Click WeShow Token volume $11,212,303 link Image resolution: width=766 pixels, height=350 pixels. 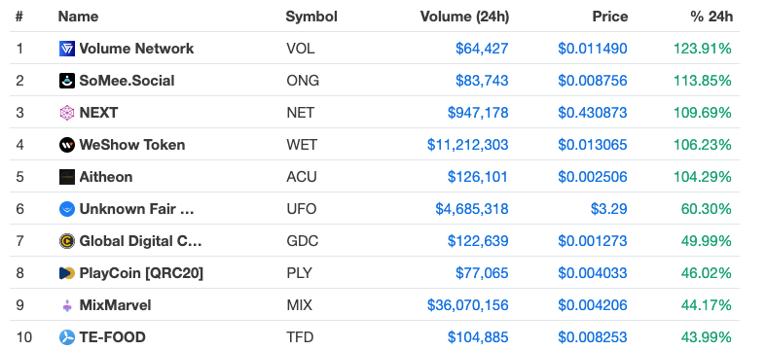[467, 145]
